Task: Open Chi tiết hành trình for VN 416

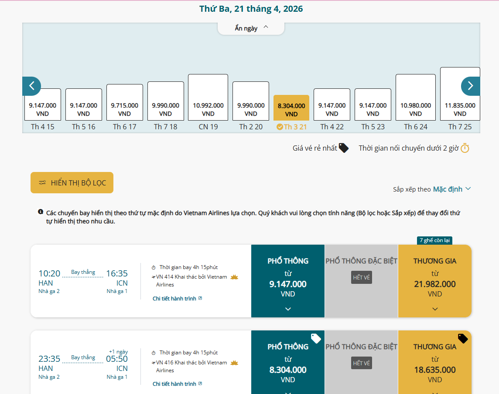Action: (177, 384)
